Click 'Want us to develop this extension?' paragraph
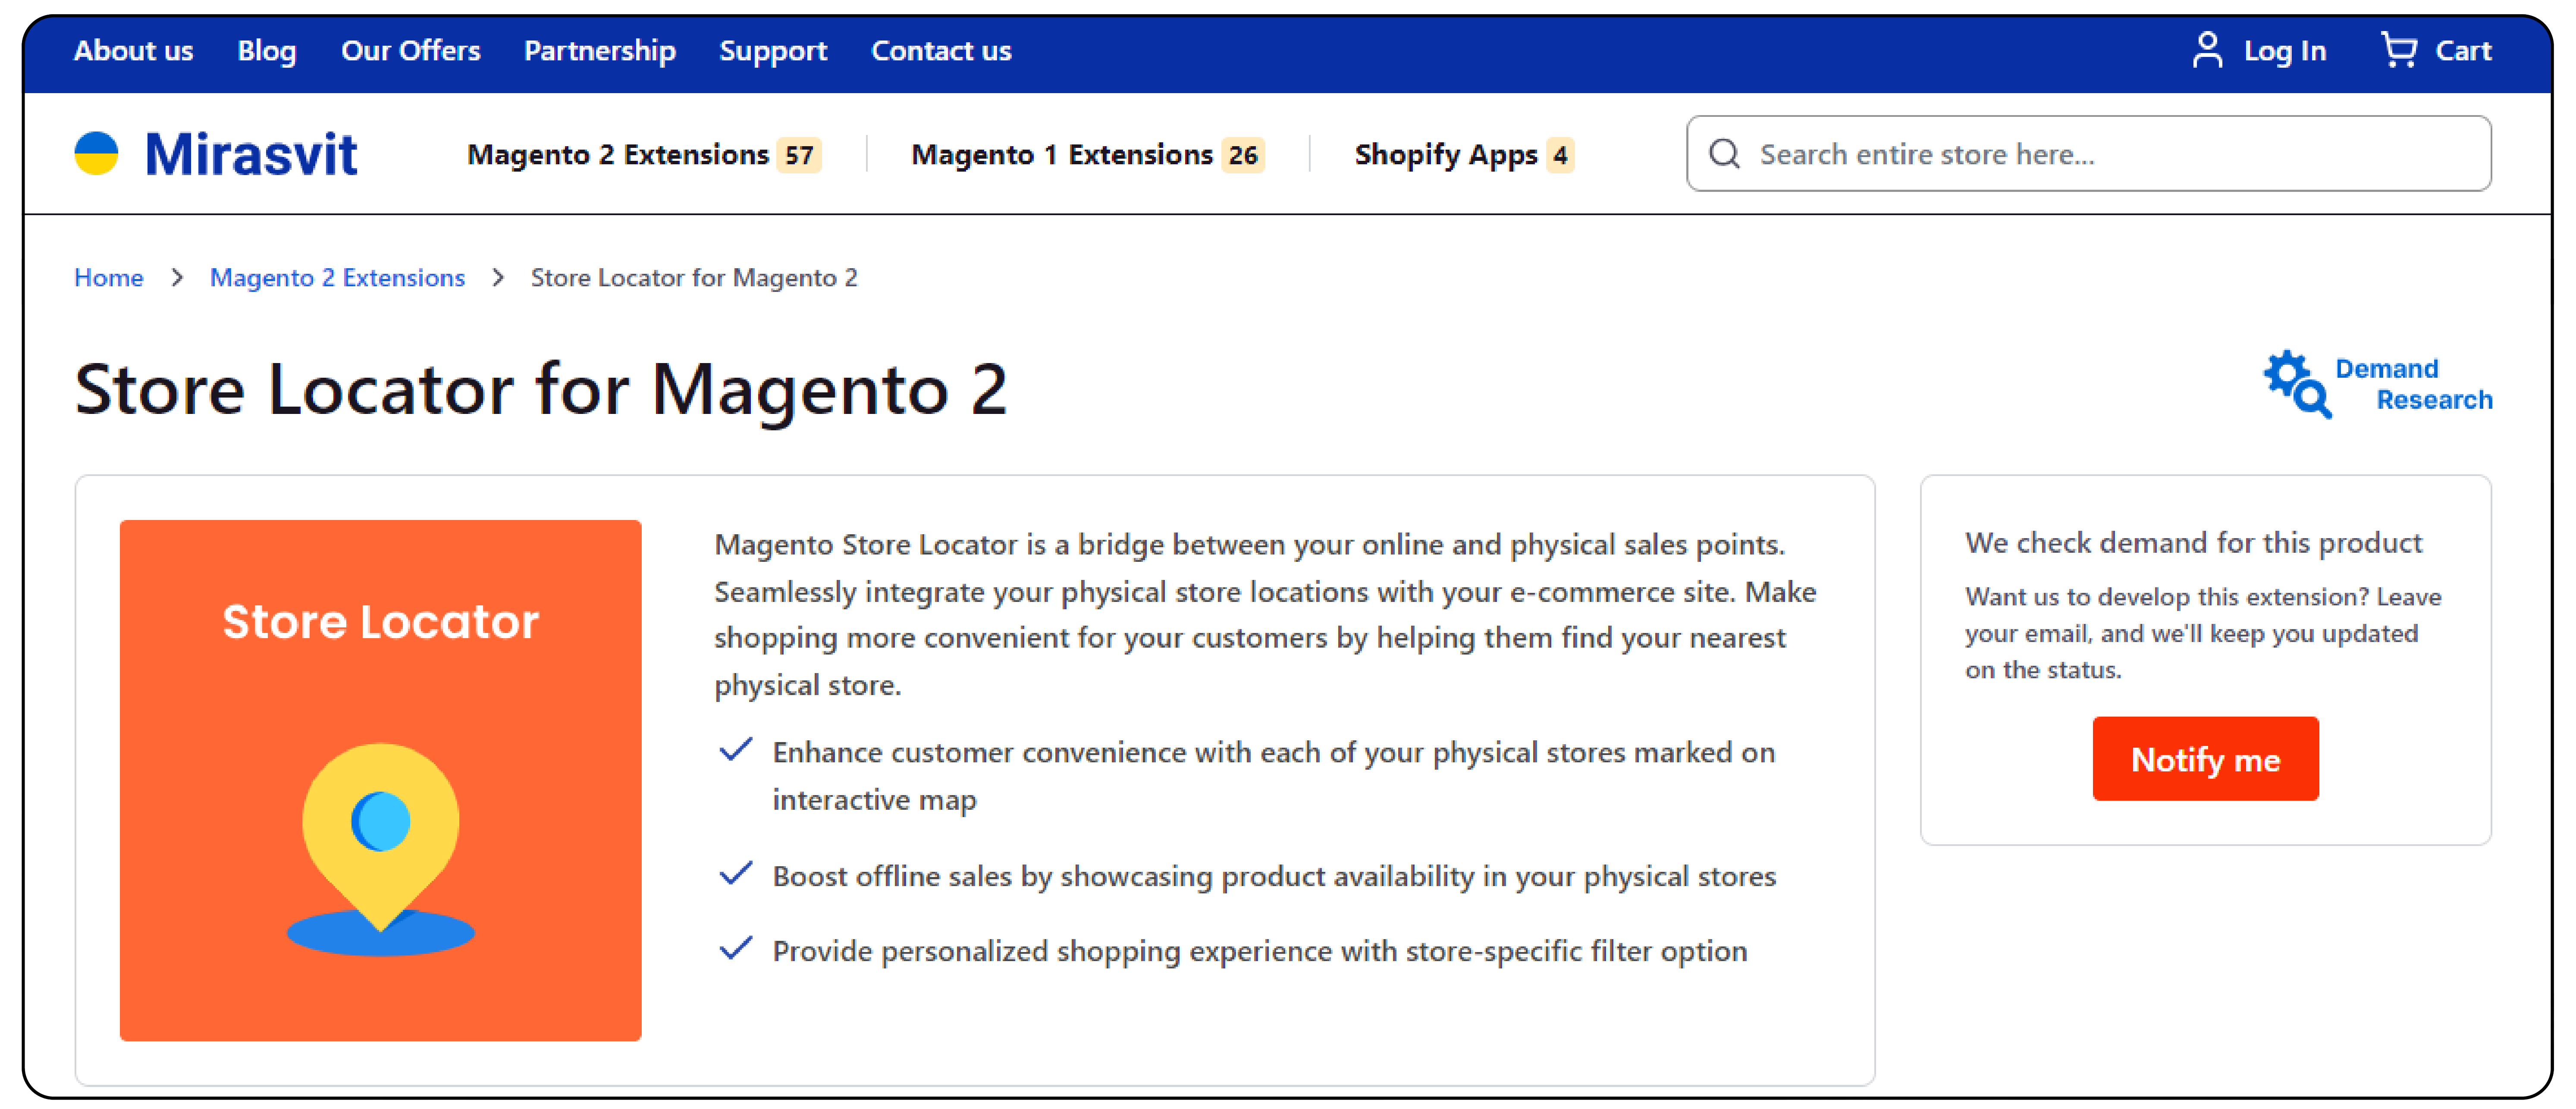 pos(2203,633)
